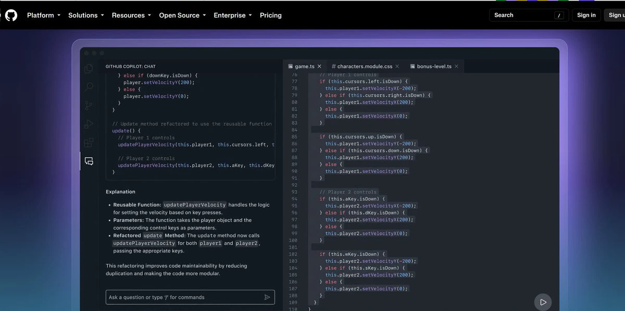Image resolution: width=625 pixels, height=311 pixels.
Task: Click the 'Explanation' heading in chat
Action: (120, 192)
